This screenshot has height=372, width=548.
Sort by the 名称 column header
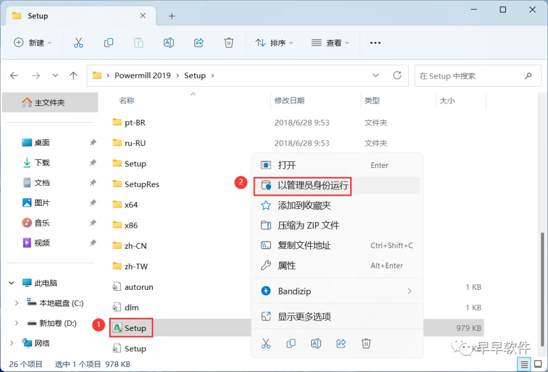(126, 100)
